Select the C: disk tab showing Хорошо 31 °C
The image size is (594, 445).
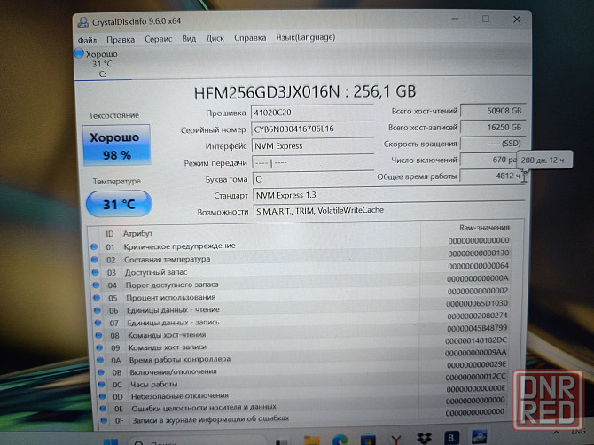[102, 64]
